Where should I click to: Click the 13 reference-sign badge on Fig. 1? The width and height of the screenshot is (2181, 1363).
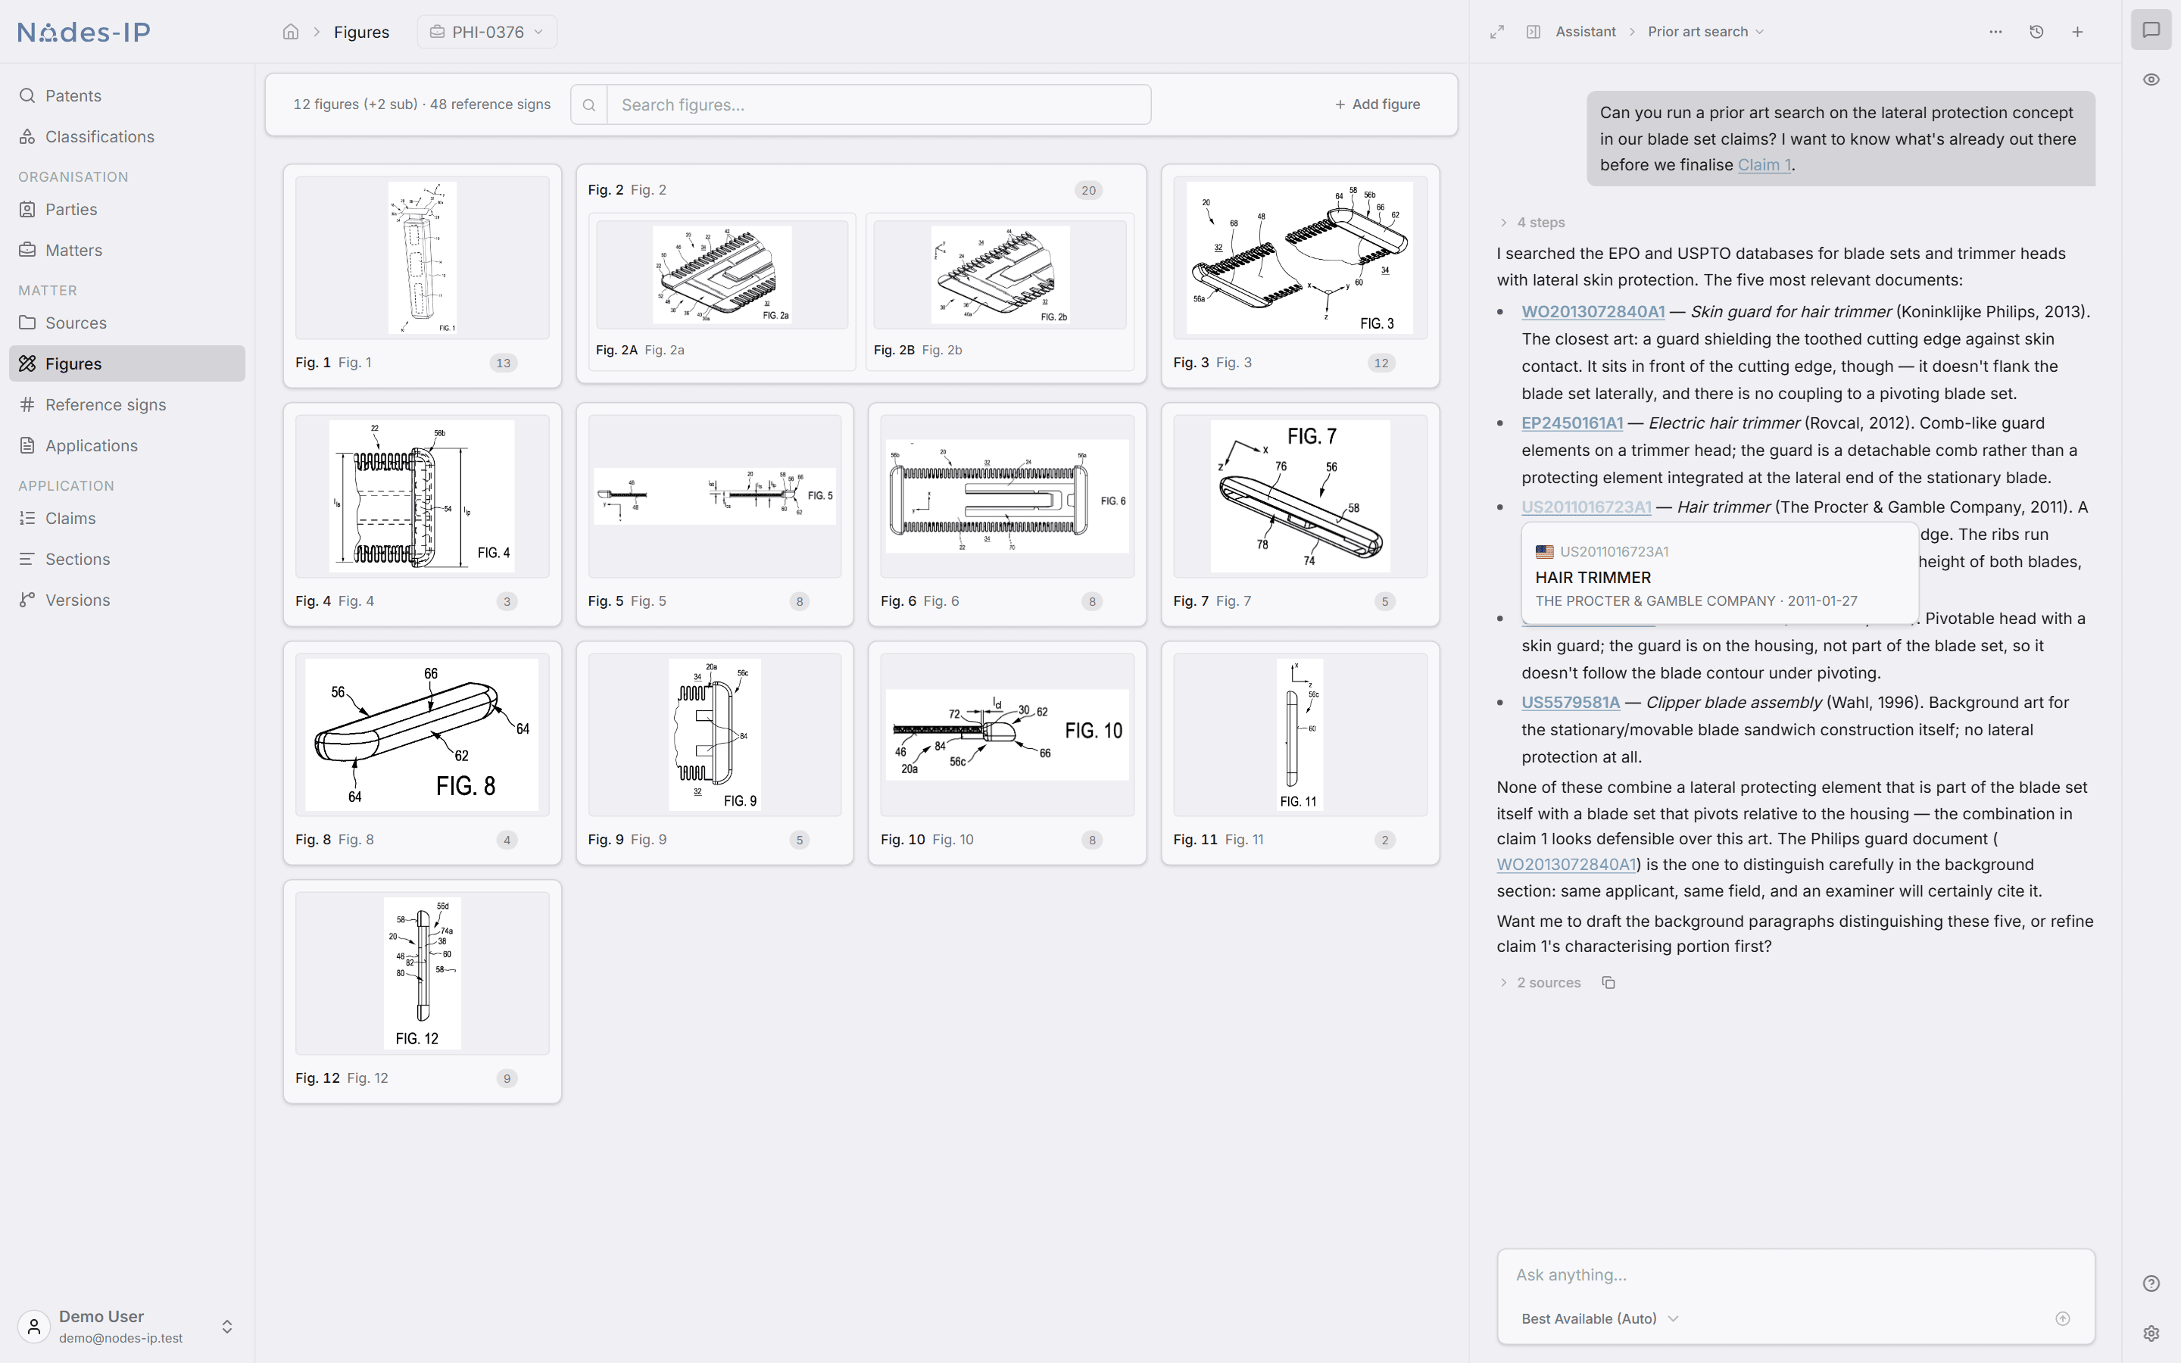[503, 363]
